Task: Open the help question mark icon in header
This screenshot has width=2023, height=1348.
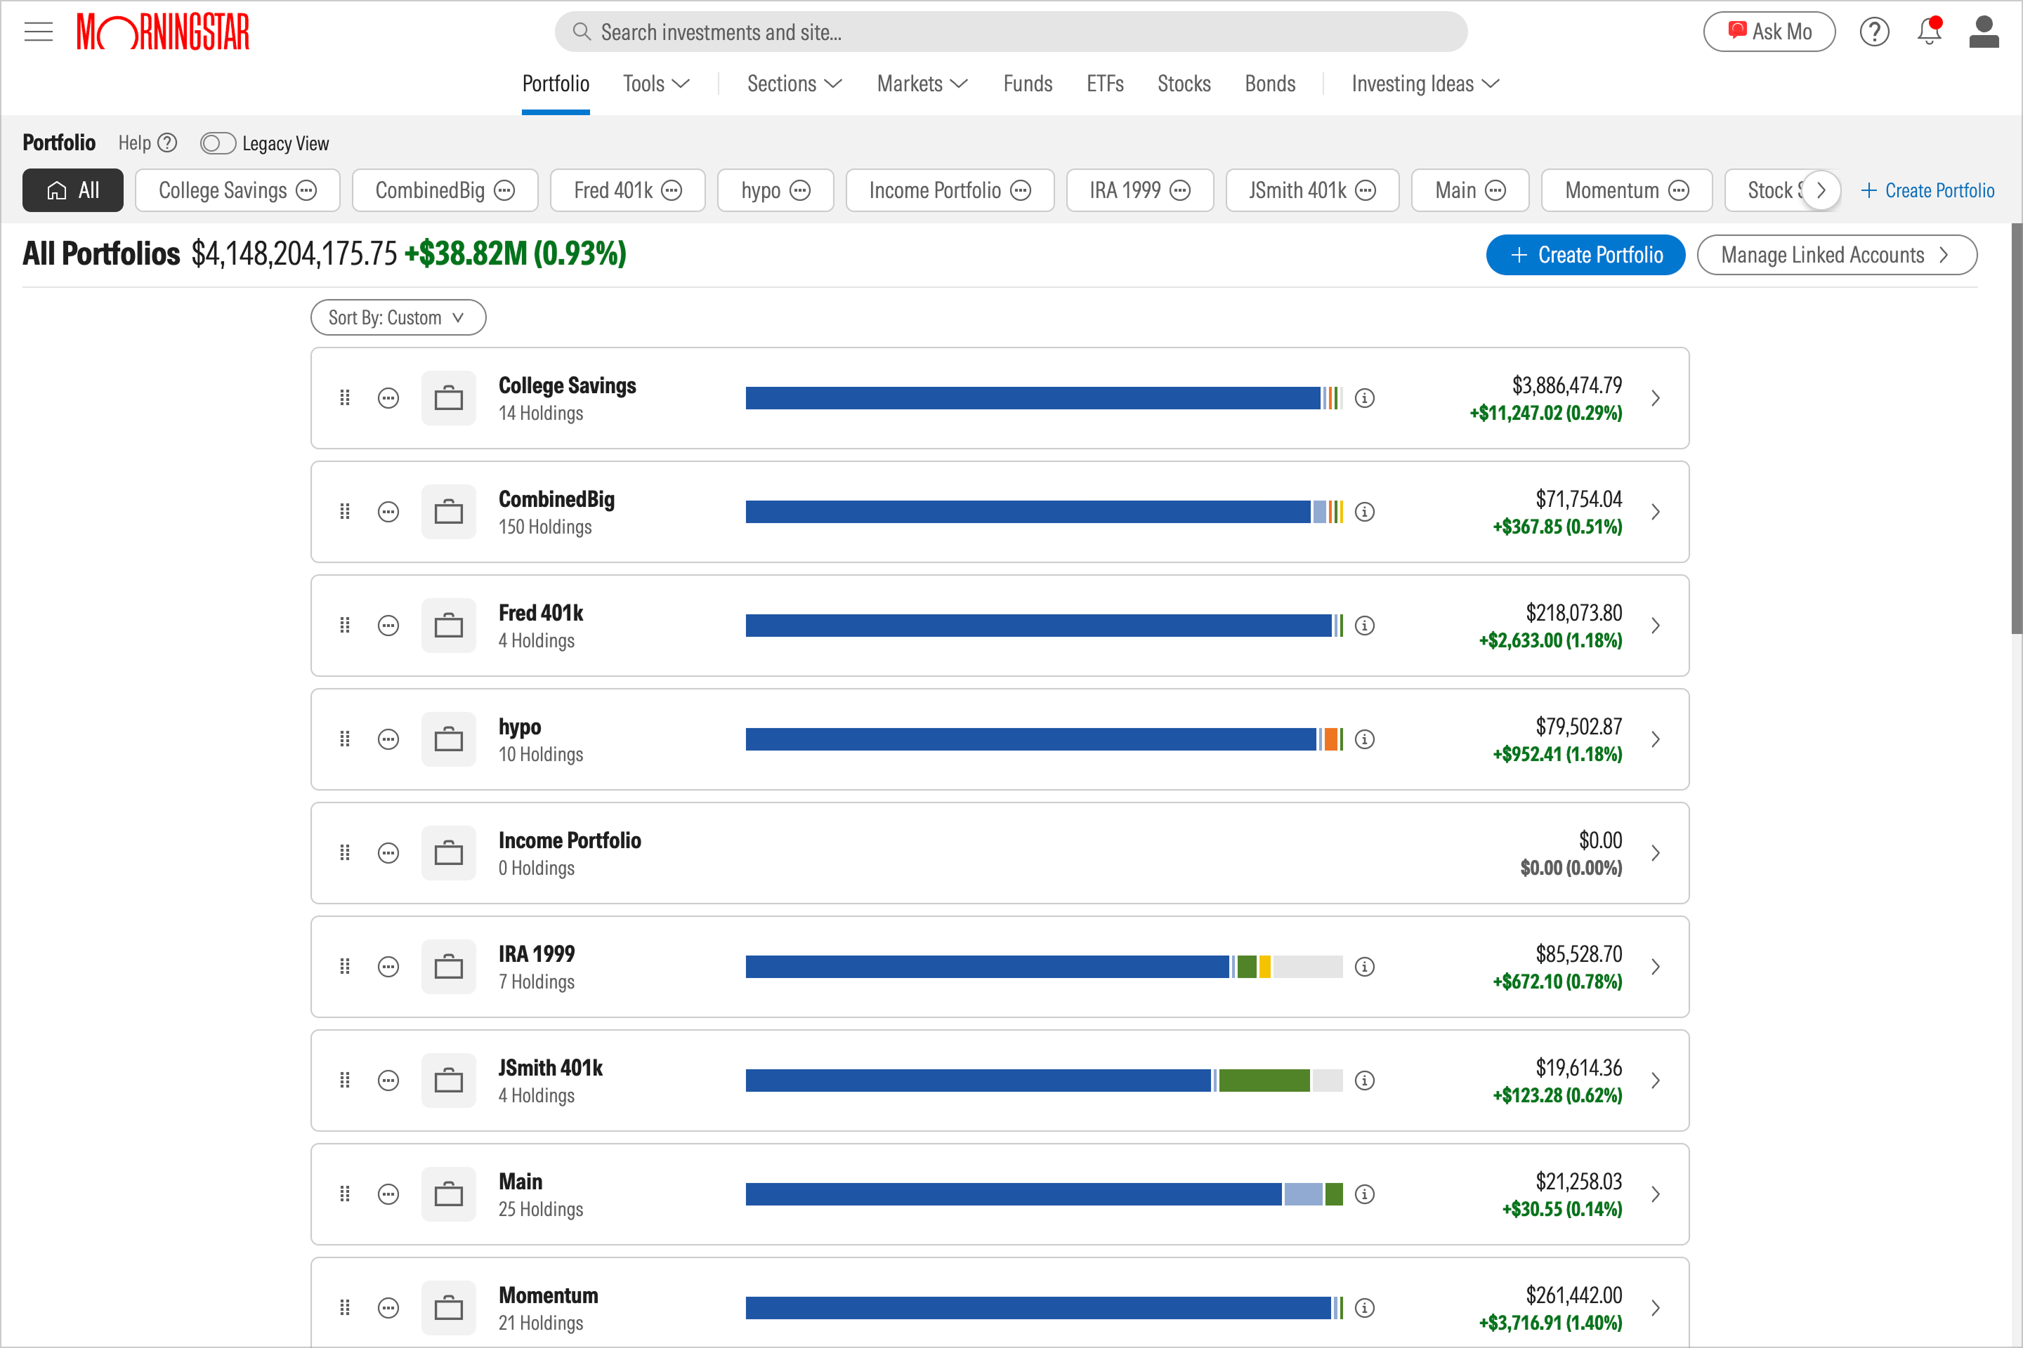Action: [1874, 32]
